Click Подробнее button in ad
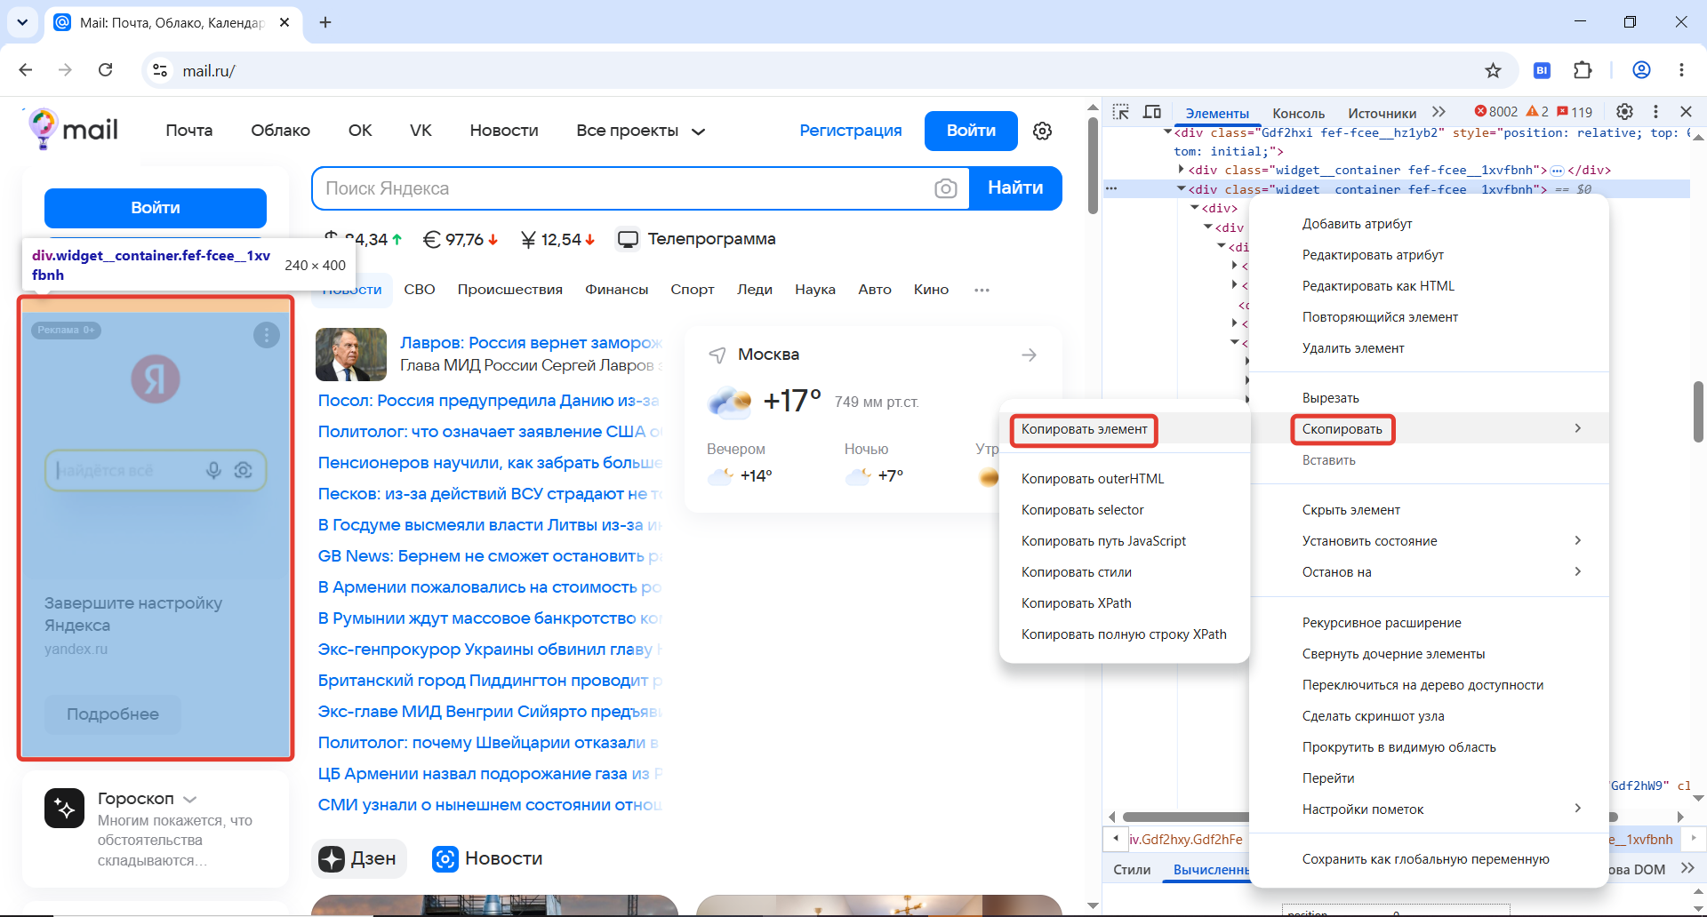 [113, 714]
